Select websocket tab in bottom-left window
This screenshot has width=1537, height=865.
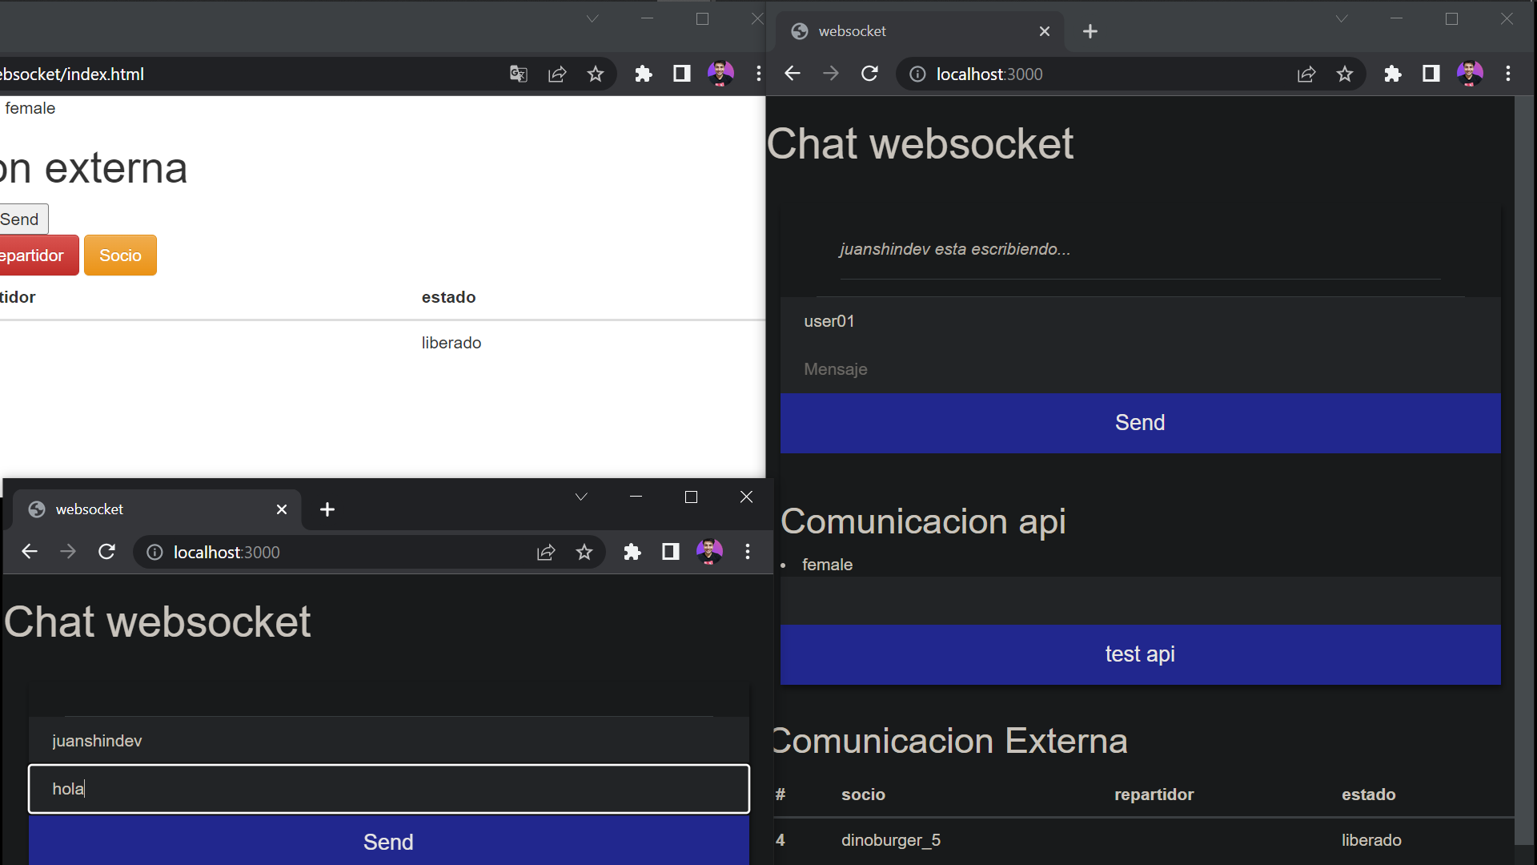pyautogui.click(x=156, y=509)
